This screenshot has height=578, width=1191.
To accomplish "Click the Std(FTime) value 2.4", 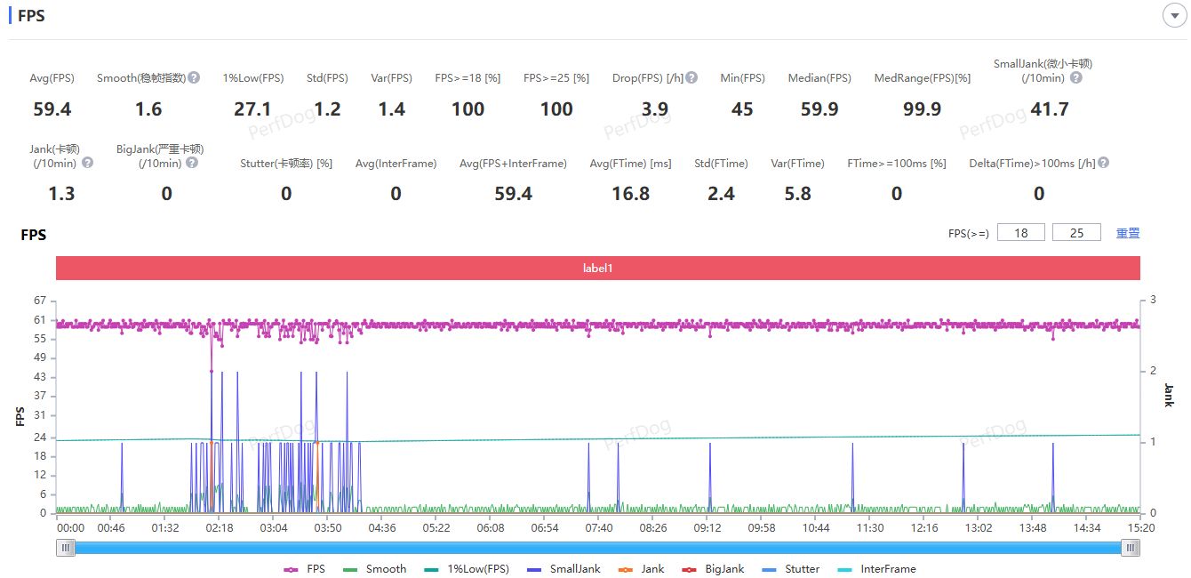I will [x=721, y=194].
